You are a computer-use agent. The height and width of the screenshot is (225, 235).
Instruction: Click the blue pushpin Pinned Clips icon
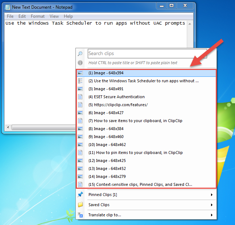(80, 195)
